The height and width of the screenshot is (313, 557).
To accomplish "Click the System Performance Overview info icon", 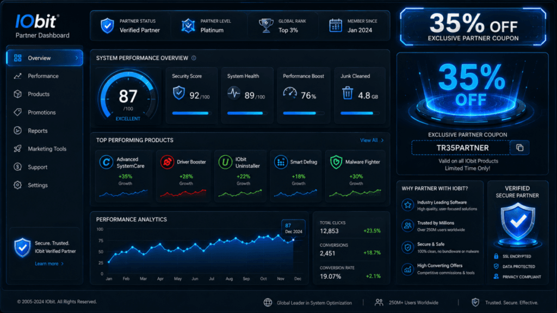I will pyautogui.click(x=194, y=58).
